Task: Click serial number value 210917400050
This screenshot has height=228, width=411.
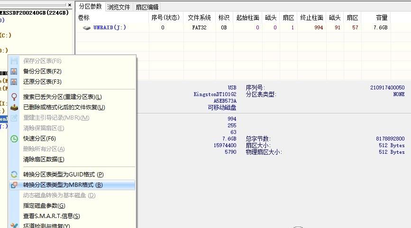Action: point(387,88)
